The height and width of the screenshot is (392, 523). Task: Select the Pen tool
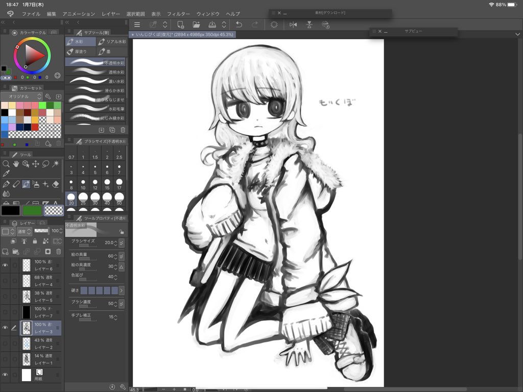(x=6, y=184)
